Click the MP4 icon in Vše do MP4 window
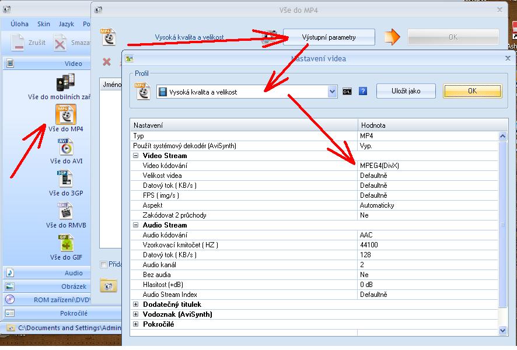Screen dimensions: 517x350 coord(108,37)
